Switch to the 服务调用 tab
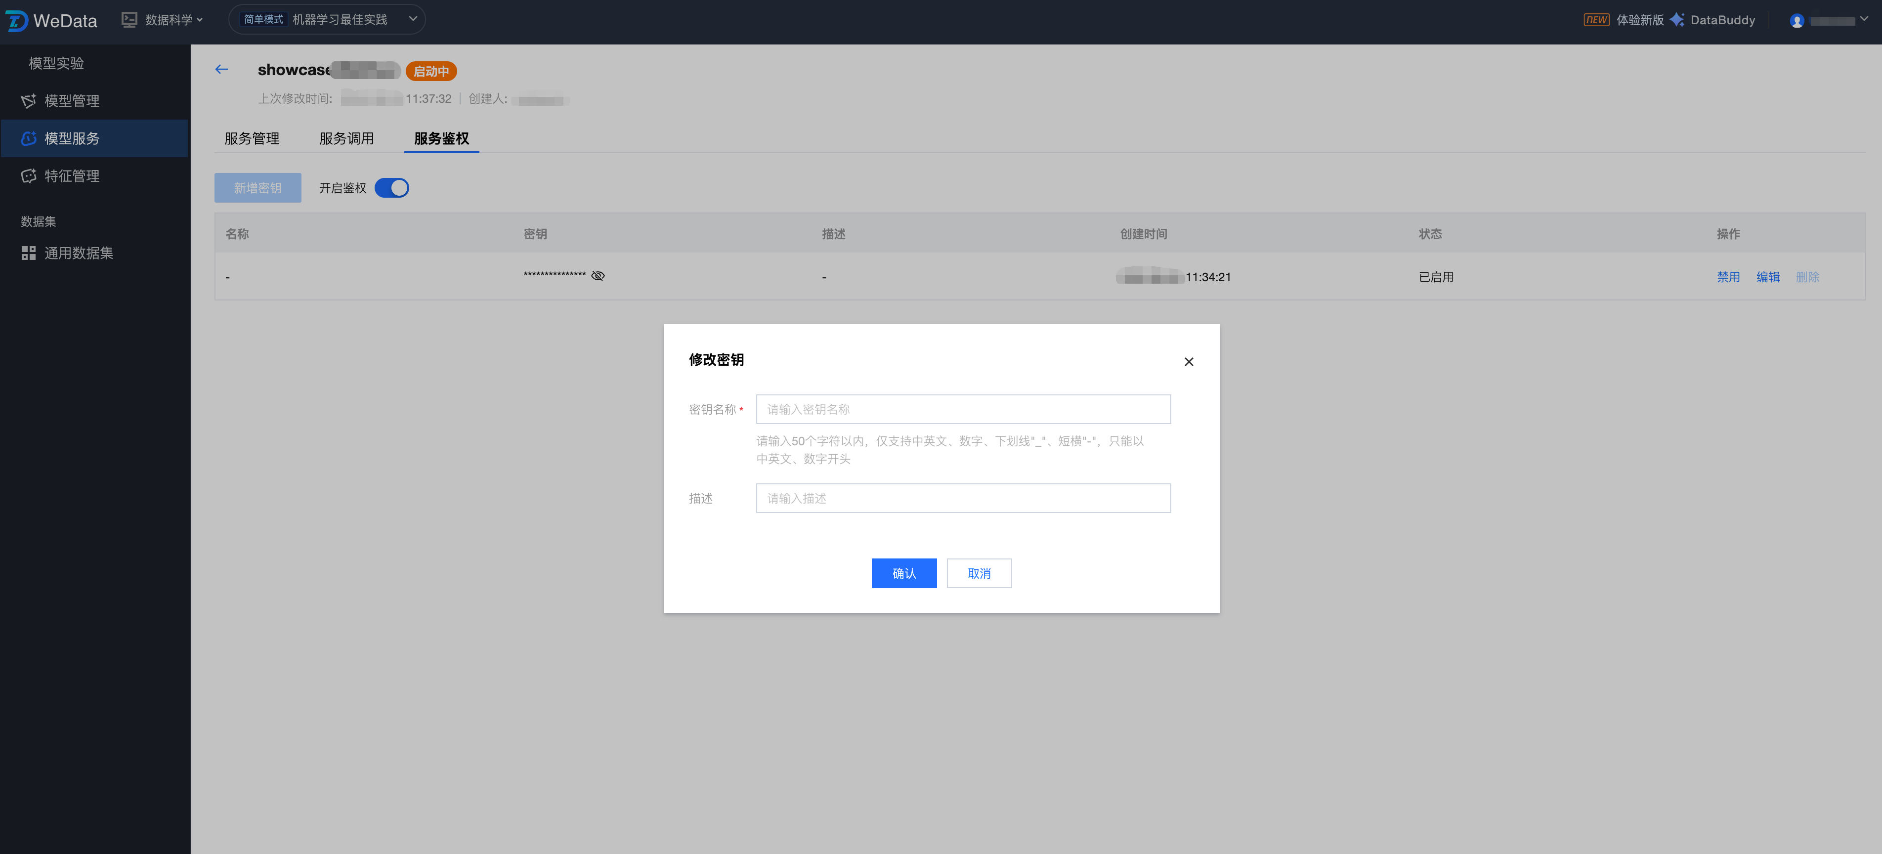 coord(346,138)
